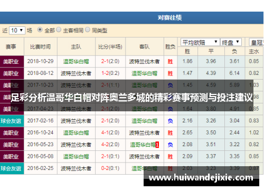Click the 对赛往绩 section header tab

pos(169,17)
